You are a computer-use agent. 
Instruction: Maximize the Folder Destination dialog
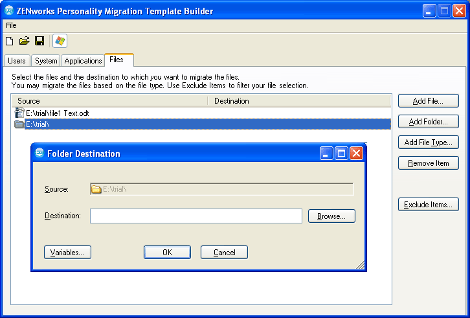(x=341, y=153)
